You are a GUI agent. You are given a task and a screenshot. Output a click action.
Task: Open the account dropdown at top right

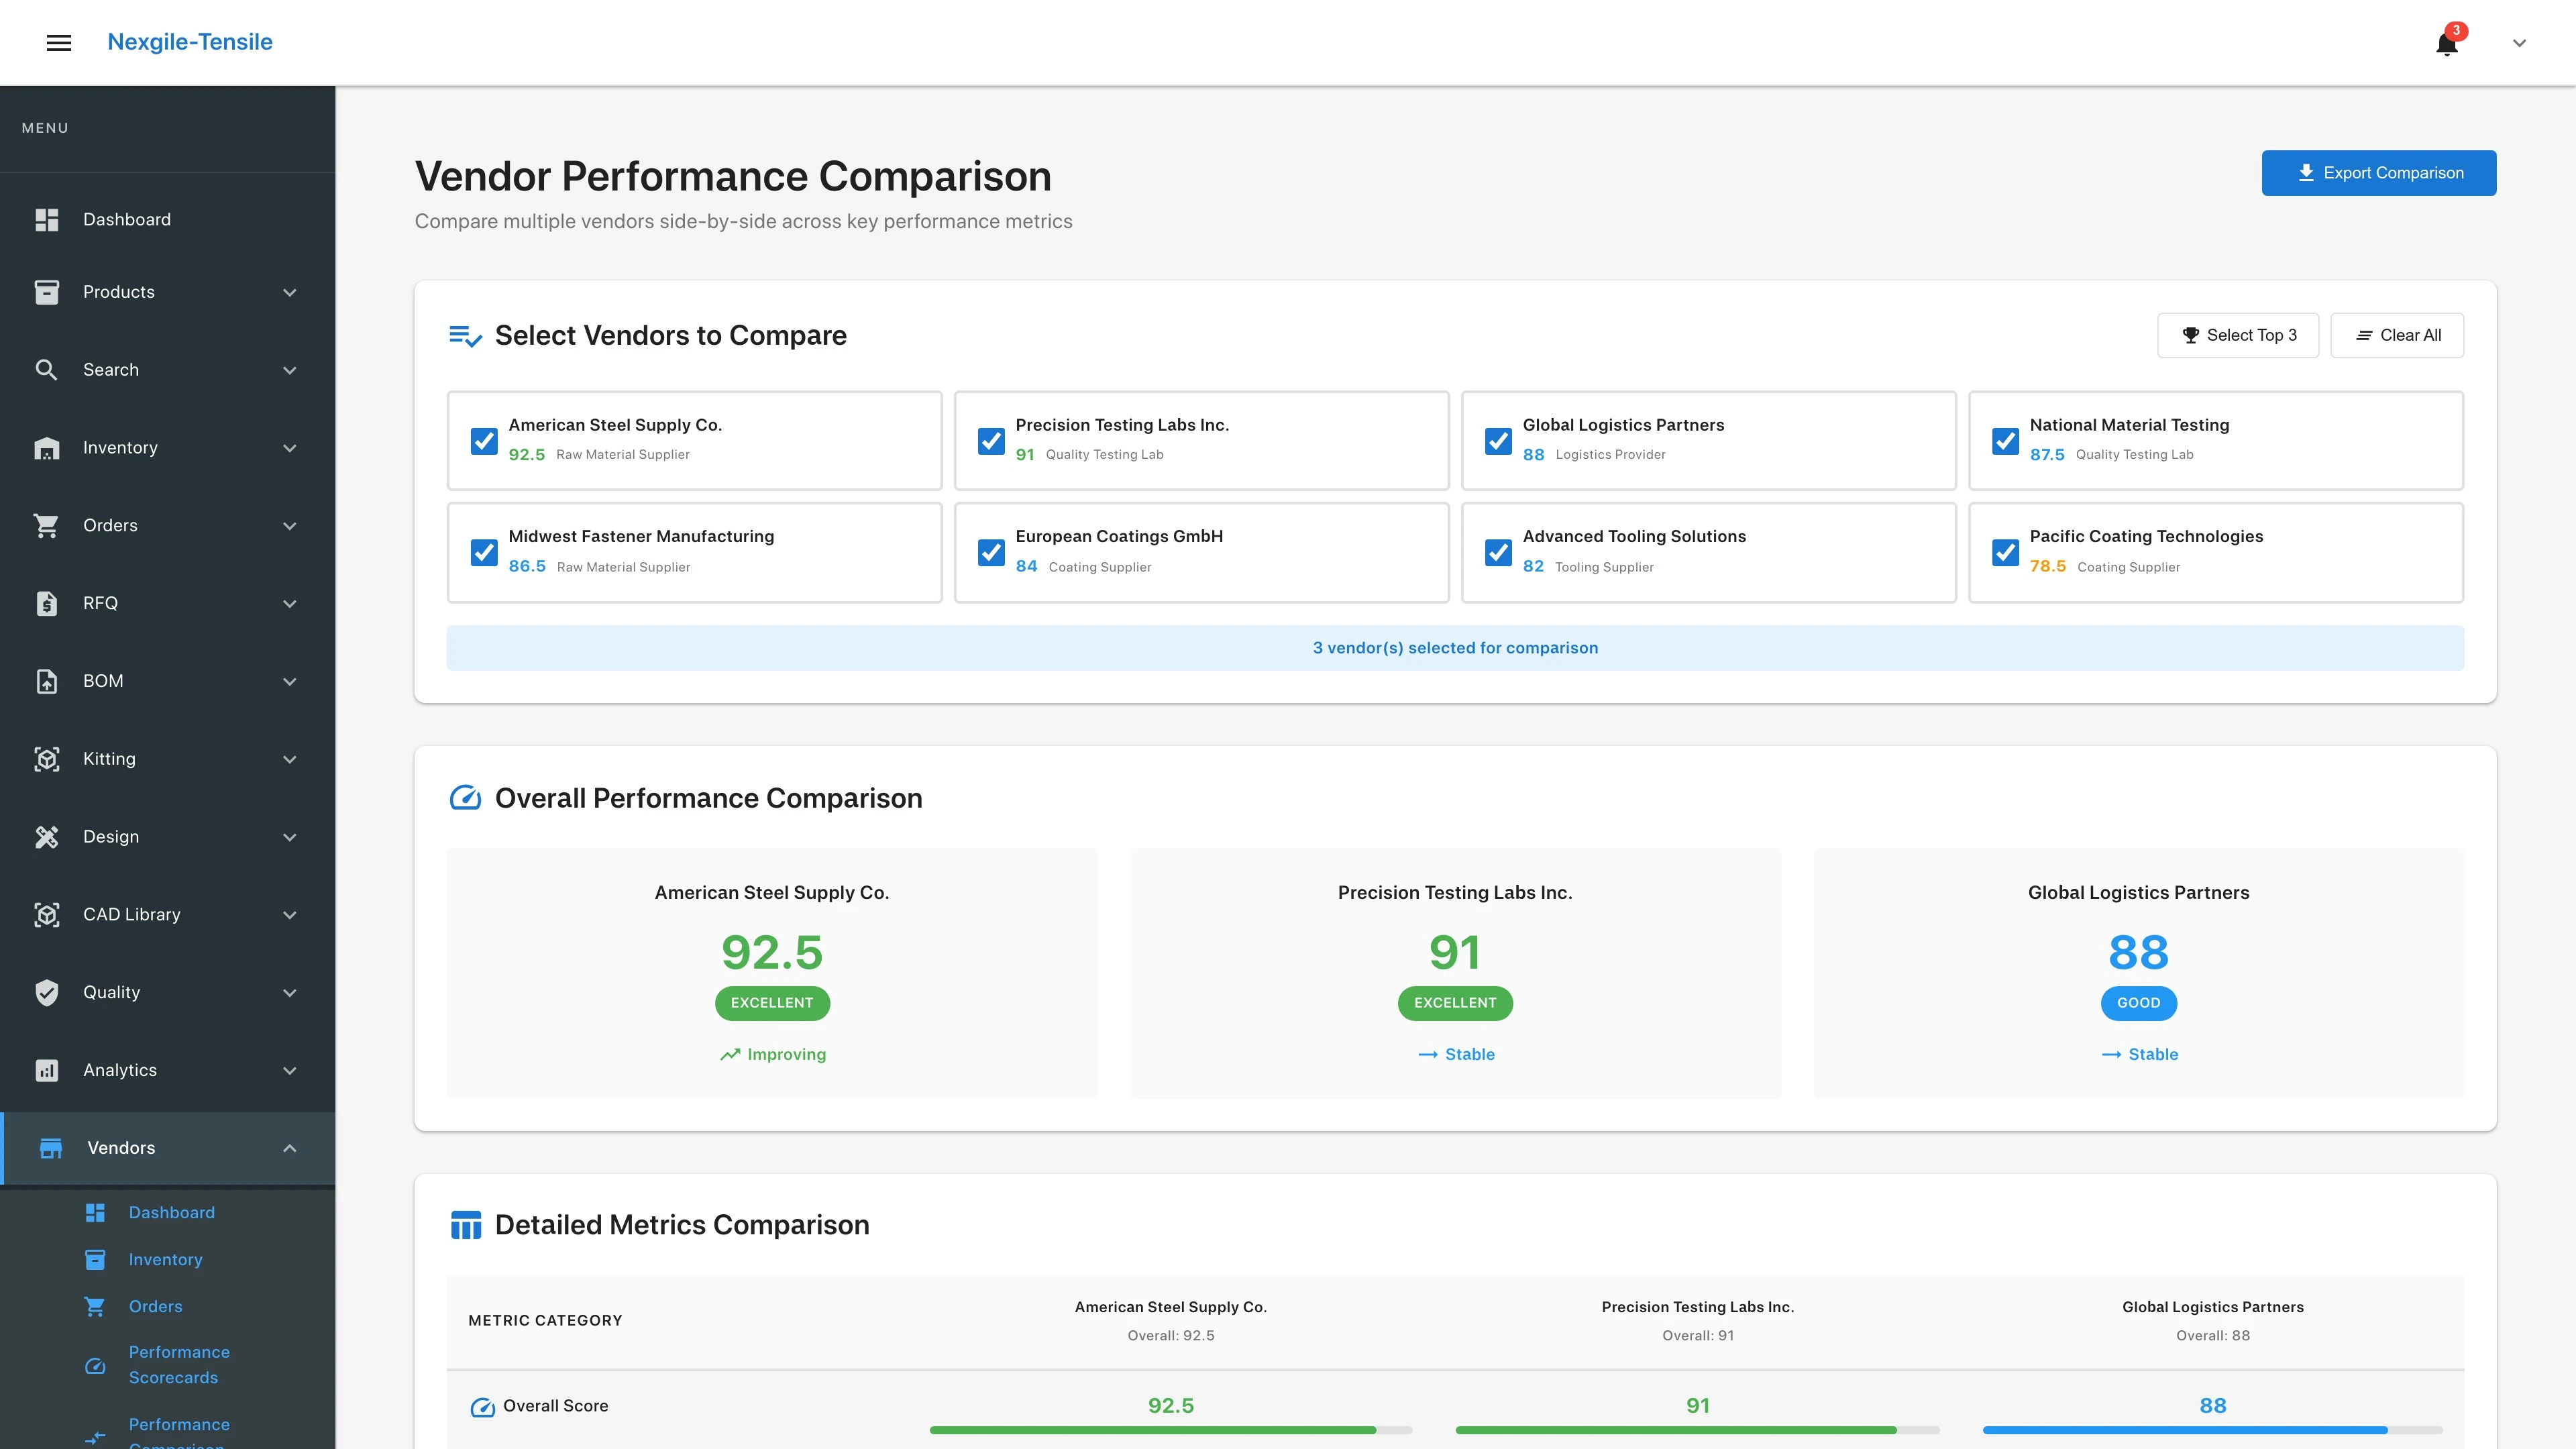(x=2519, y=42)
